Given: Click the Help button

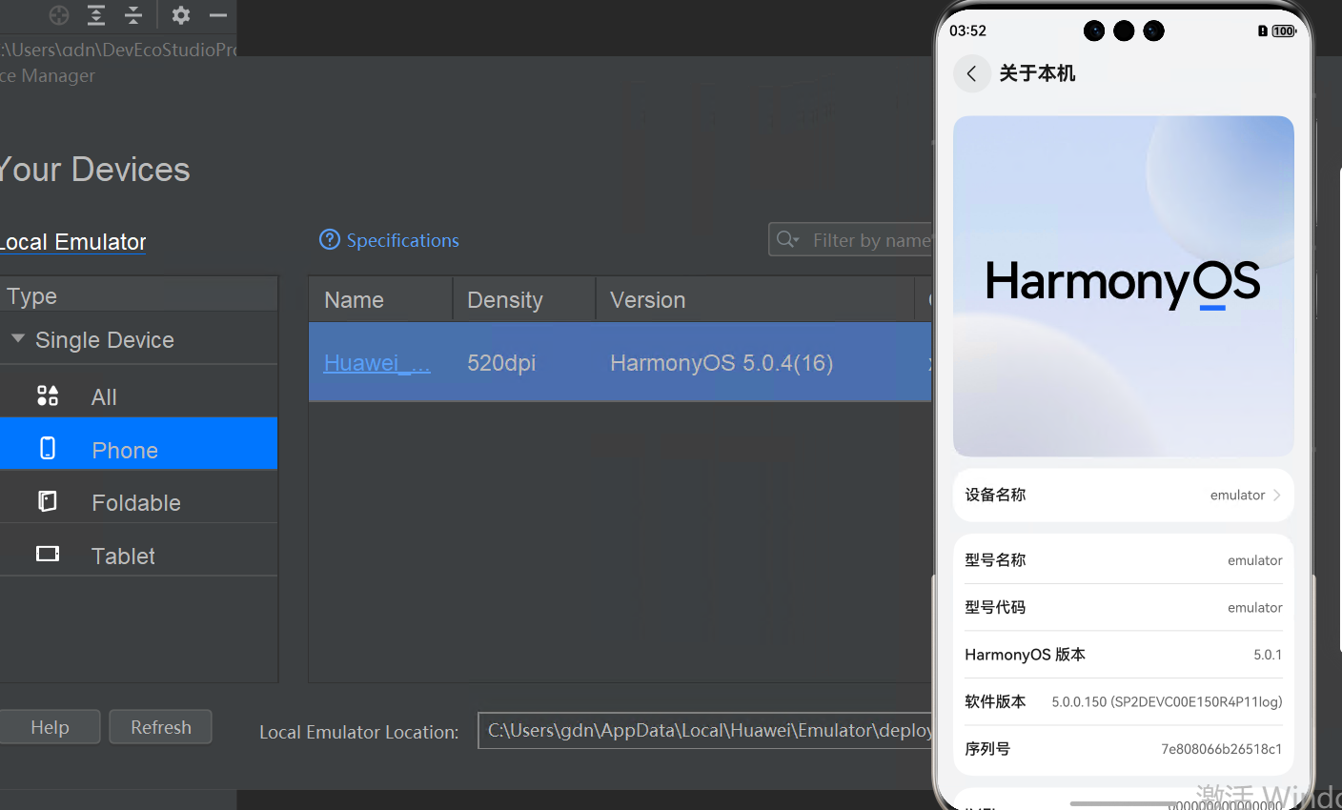Looking at the screenshot, I should tap(50, 727).
